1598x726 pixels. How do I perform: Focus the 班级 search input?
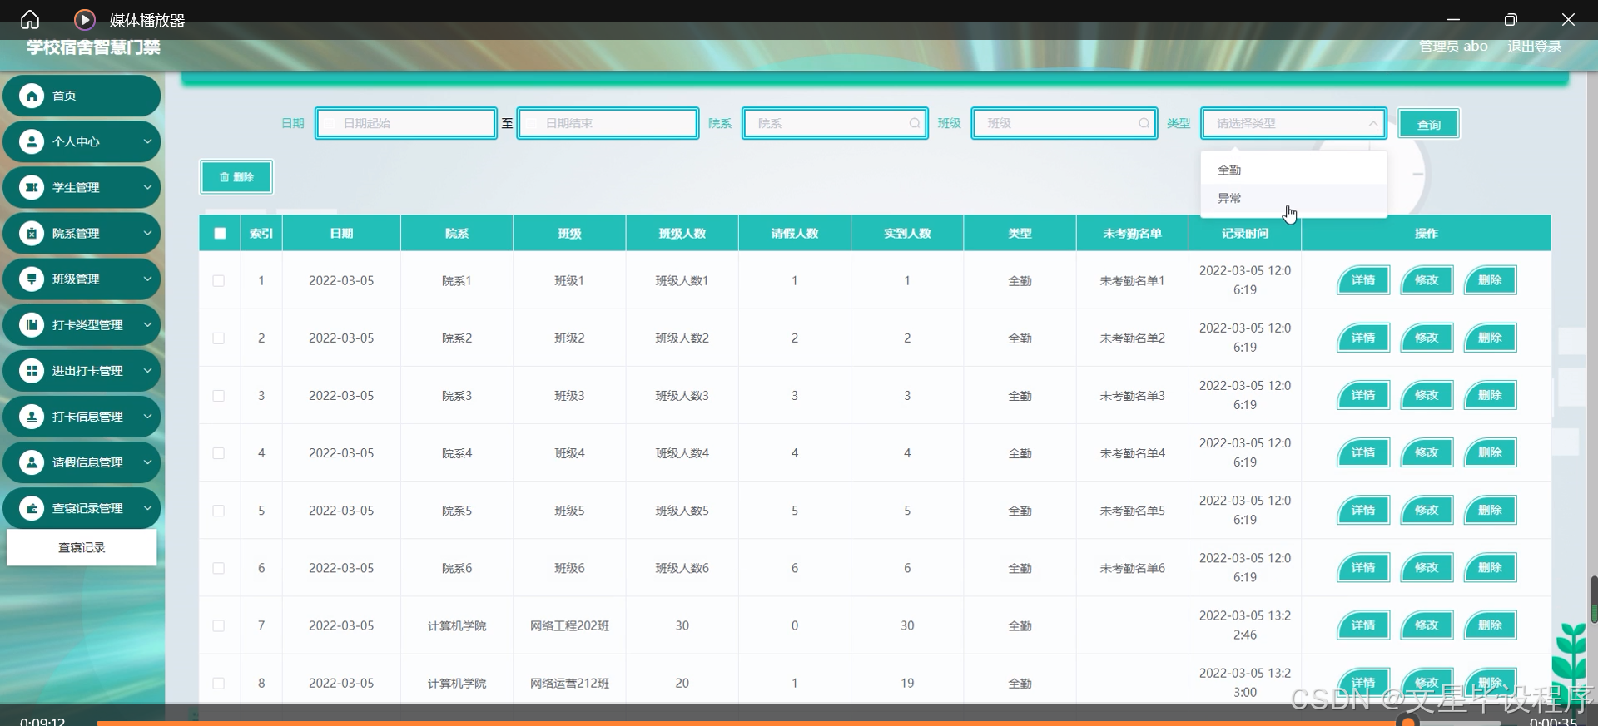coord(1064,123)
